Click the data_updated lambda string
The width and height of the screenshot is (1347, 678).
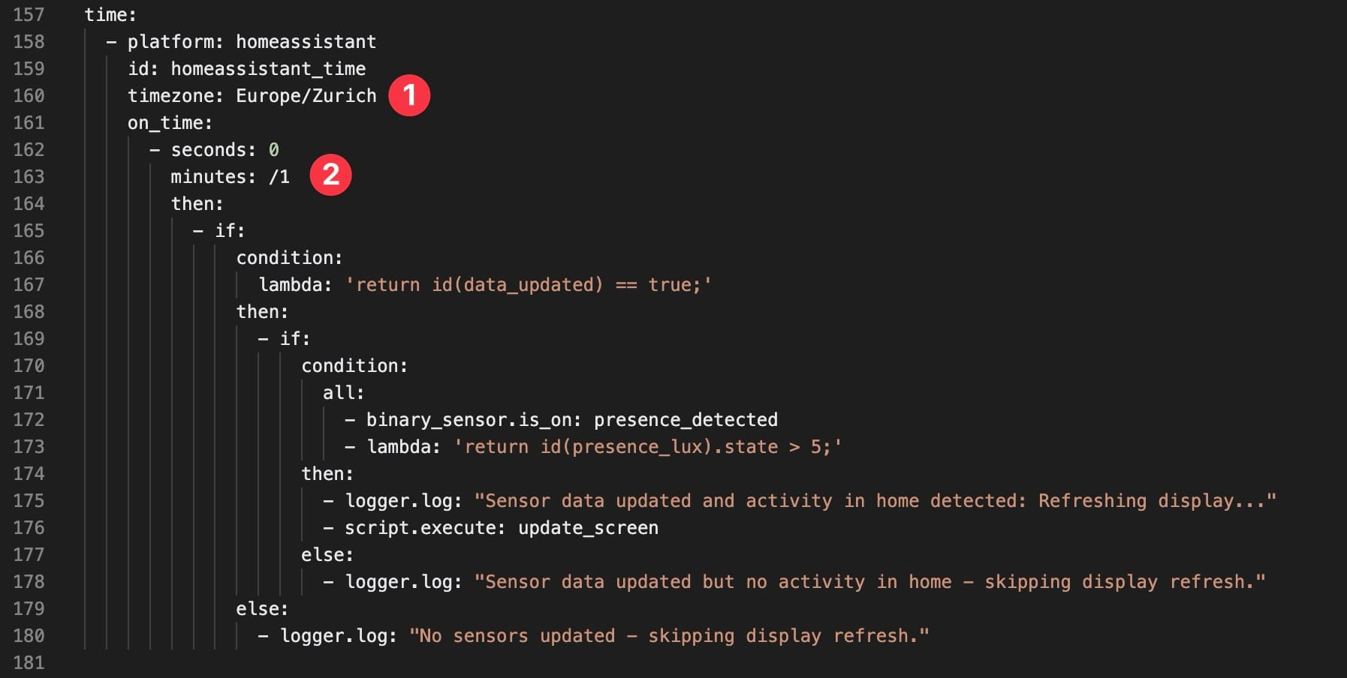[529, 285]
